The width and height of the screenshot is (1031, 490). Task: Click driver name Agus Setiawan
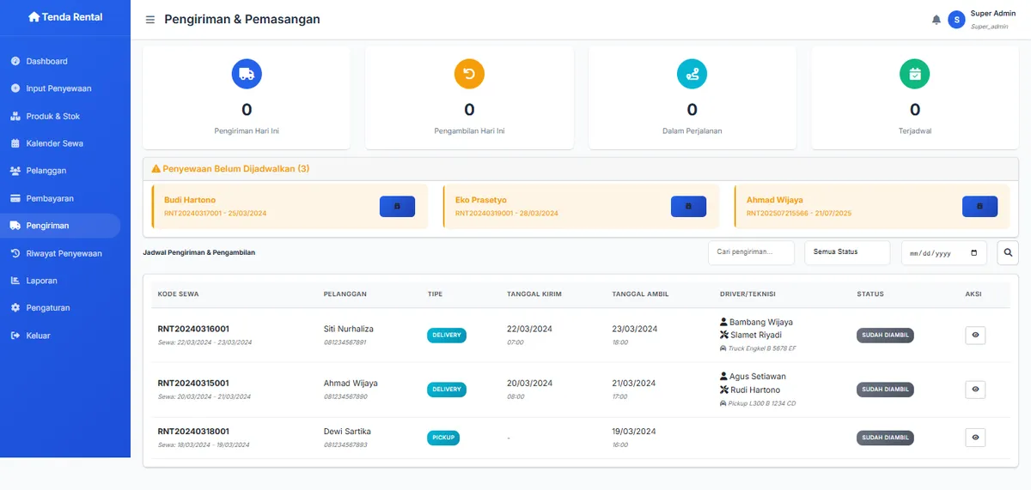(757, 376)
